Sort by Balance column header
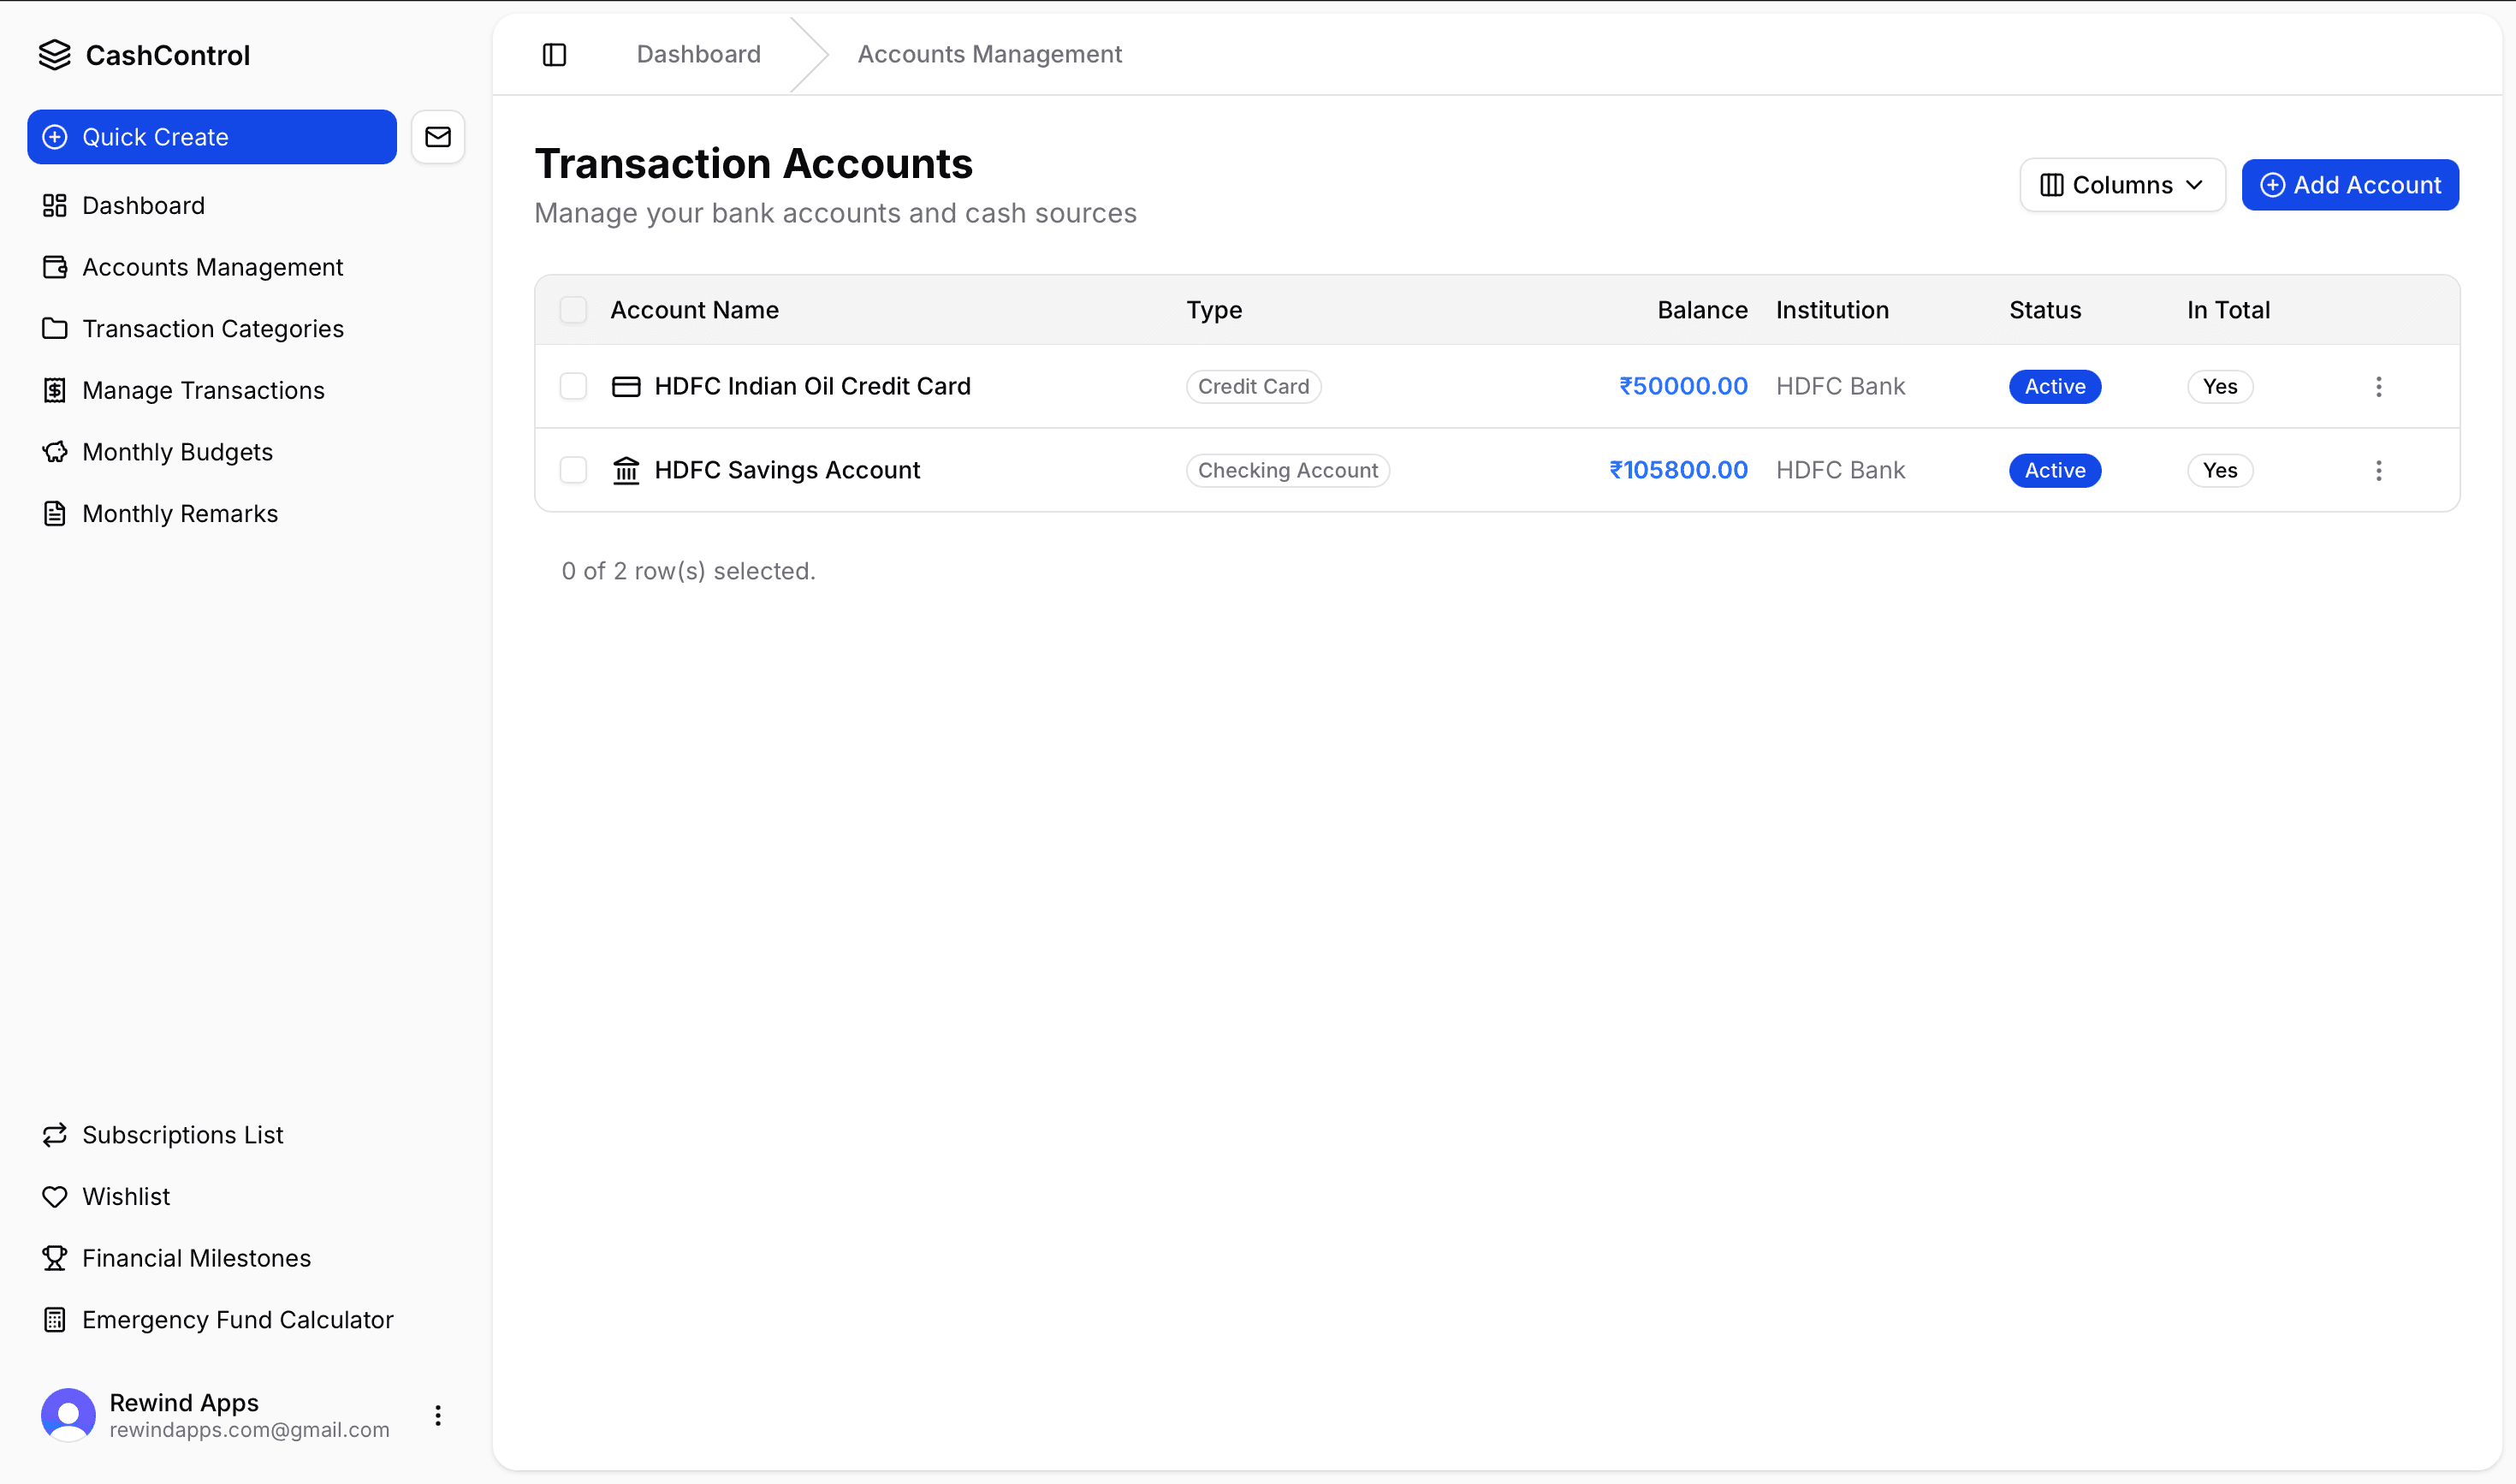This screenshot has height=1484, width=2516. 1701,310
